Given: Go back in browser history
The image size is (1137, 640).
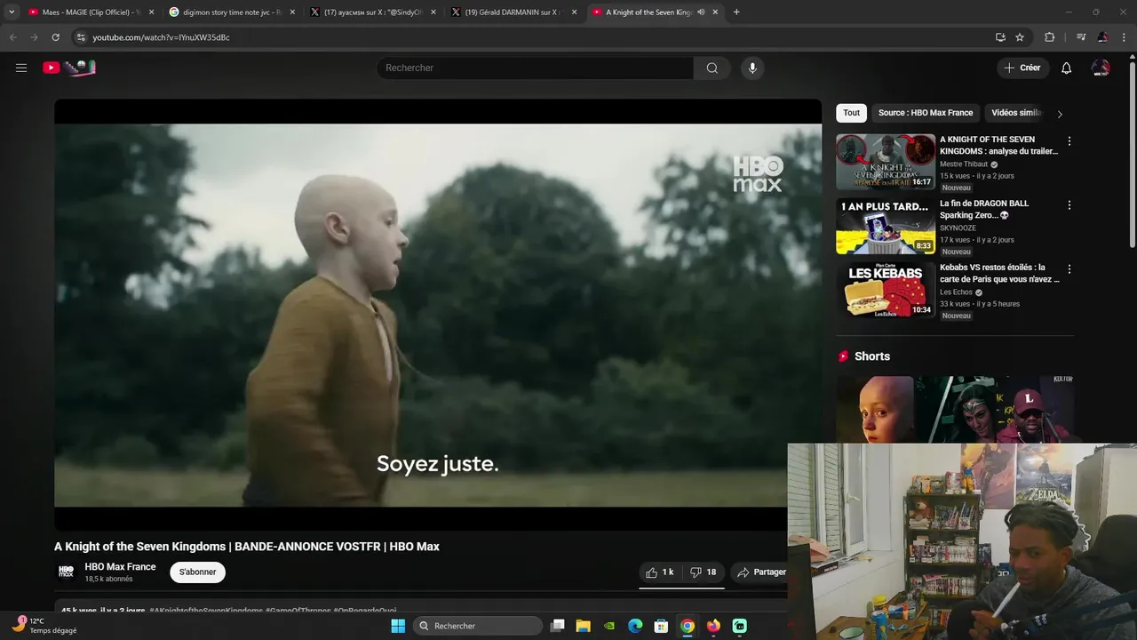Looking at the screenshot, I should coord(12,37).
